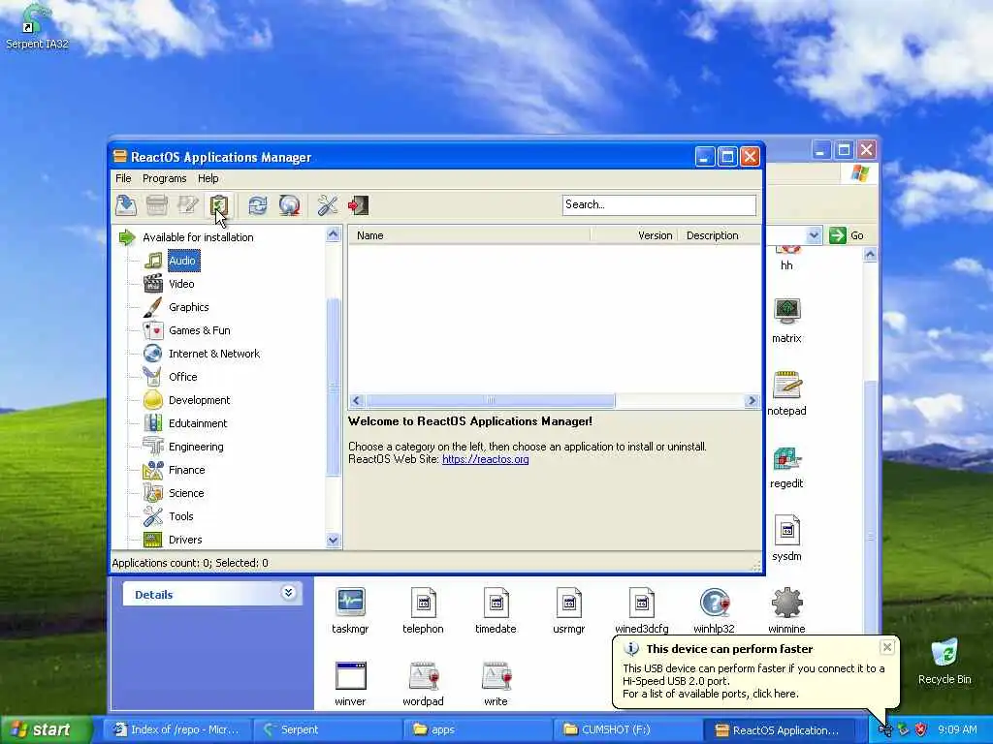Click the Go button in Explorer
This screenshot has width=993, height=744.
(846, 235)
